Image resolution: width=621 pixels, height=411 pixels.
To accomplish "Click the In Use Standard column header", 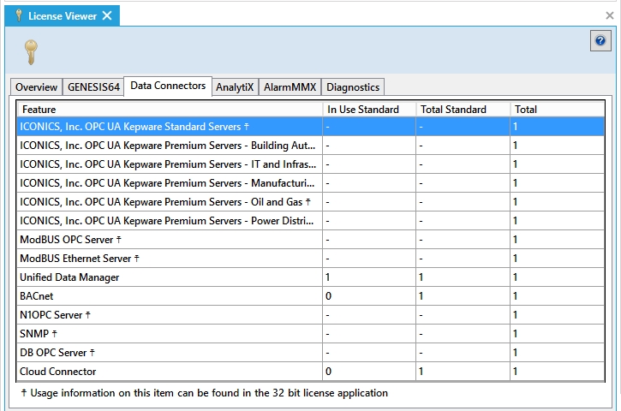I will 369,109.
